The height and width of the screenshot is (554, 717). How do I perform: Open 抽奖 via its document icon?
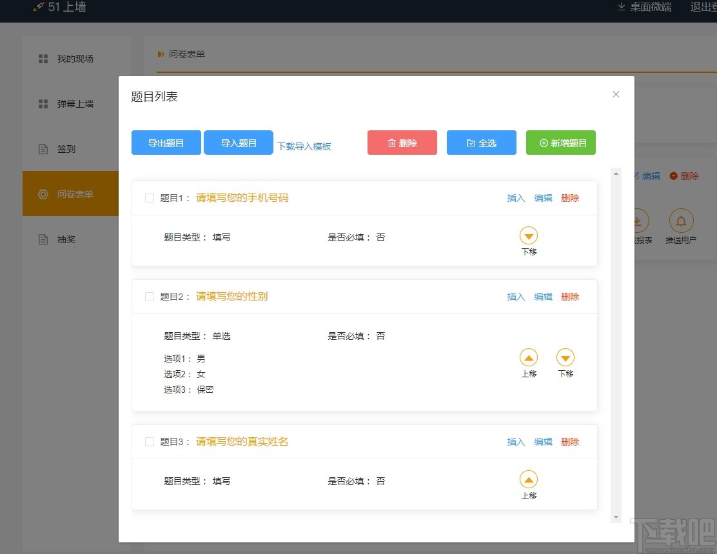(x=43, y=239)
